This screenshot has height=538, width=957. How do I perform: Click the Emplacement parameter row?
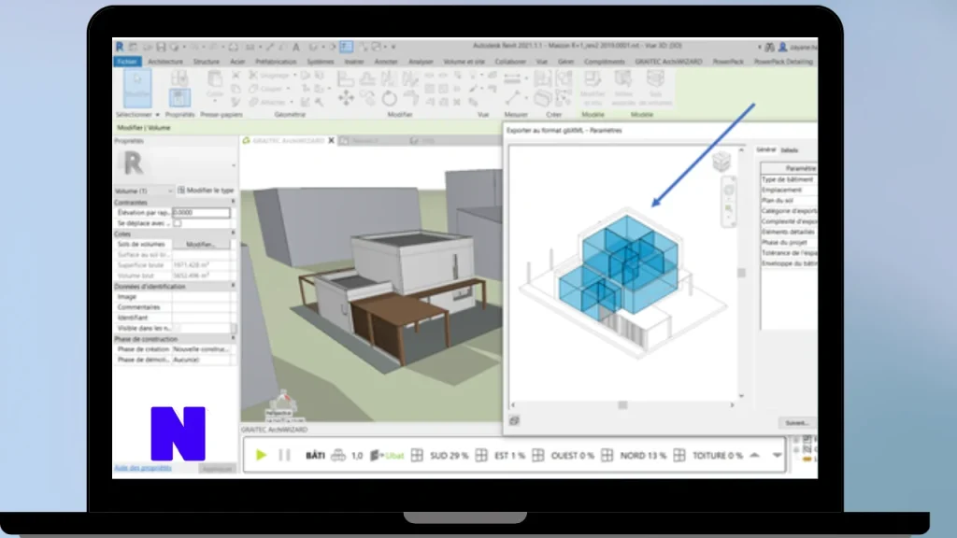(x=789, y=190)
